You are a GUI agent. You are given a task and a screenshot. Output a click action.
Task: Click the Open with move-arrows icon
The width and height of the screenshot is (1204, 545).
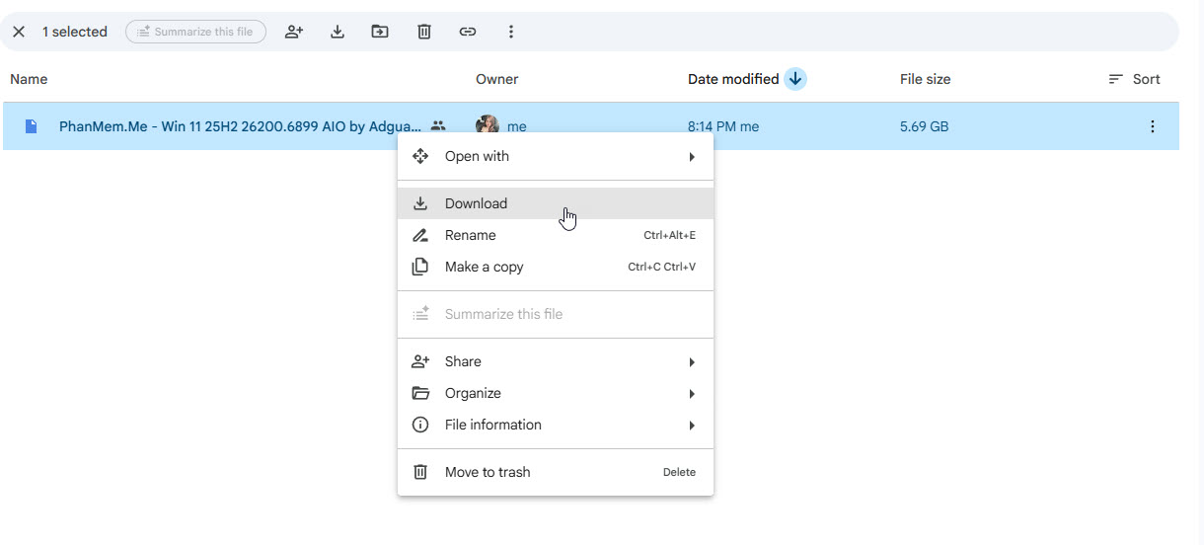click(x=420, y=156)
